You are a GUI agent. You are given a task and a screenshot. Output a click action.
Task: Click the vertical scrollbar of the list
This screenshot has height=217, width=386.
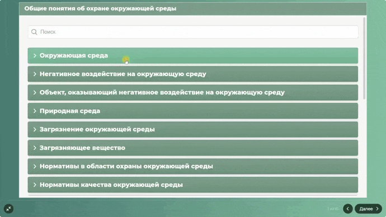[364, 59]
